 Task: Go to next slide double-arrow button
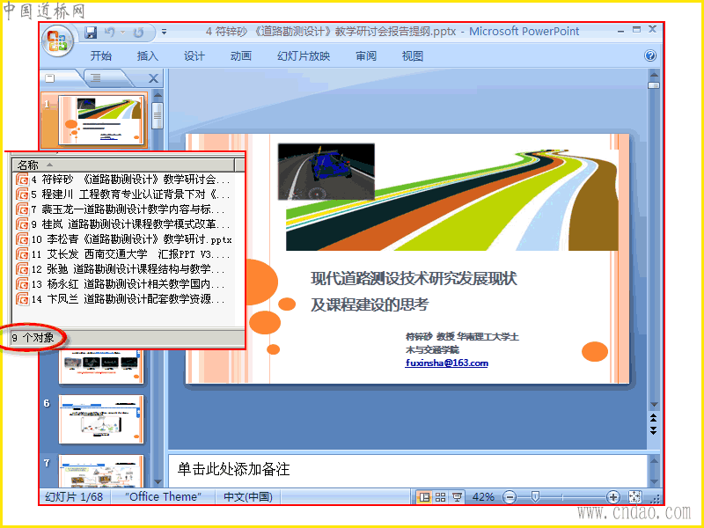654,430
